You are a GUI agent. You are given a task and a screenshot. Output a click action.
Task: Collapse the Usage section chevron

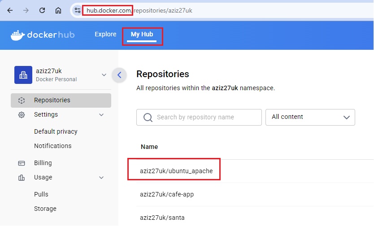pyautogui.click(x=101, y=178)
